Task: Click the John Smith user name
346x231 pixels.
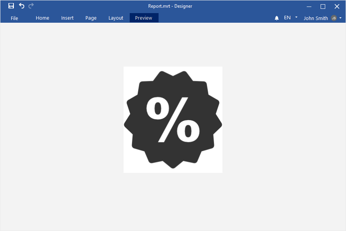Action: click(316, 18)
